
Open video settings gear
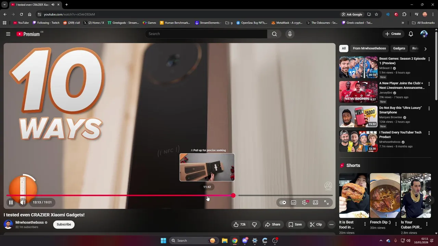(x=305, y=203)
